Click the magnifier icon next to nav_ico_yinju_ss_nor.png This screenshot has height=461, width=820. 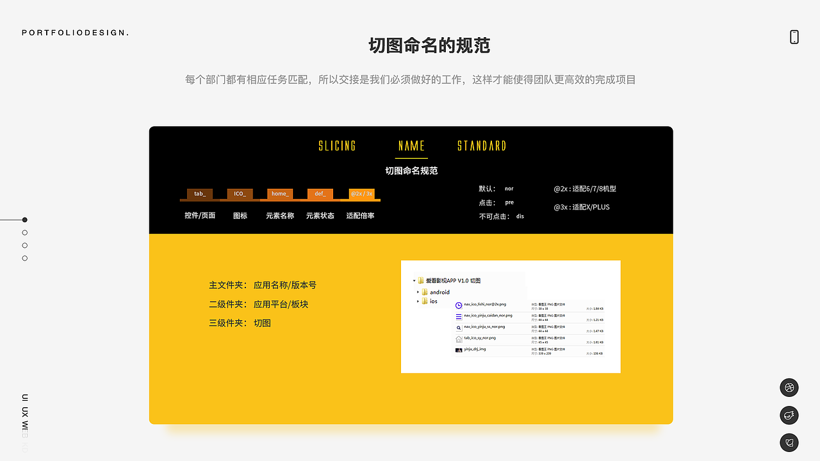point(458,328)
